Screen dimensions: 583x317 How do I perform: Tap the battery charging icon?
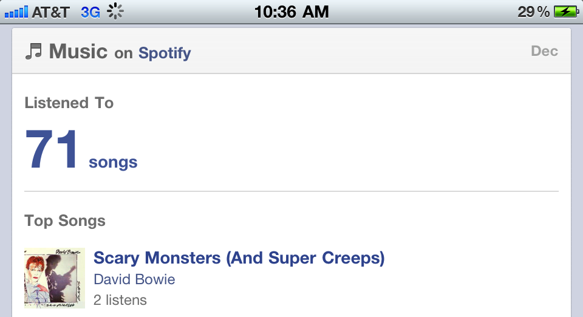(x=565, y=12)
